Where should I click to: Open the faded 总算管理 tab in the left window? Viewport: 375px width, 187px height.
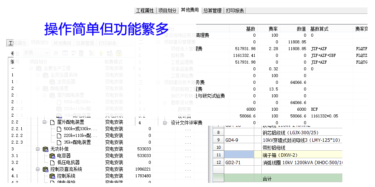[x=85, y=43]
